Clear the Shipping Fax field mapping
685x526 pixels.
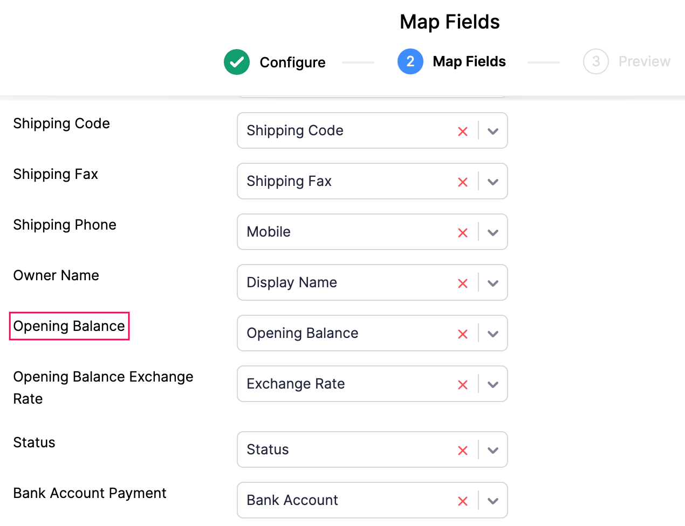[462, 182]
